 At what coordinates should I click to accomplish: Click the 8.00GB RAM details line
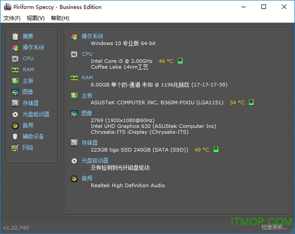coord(159,85)
